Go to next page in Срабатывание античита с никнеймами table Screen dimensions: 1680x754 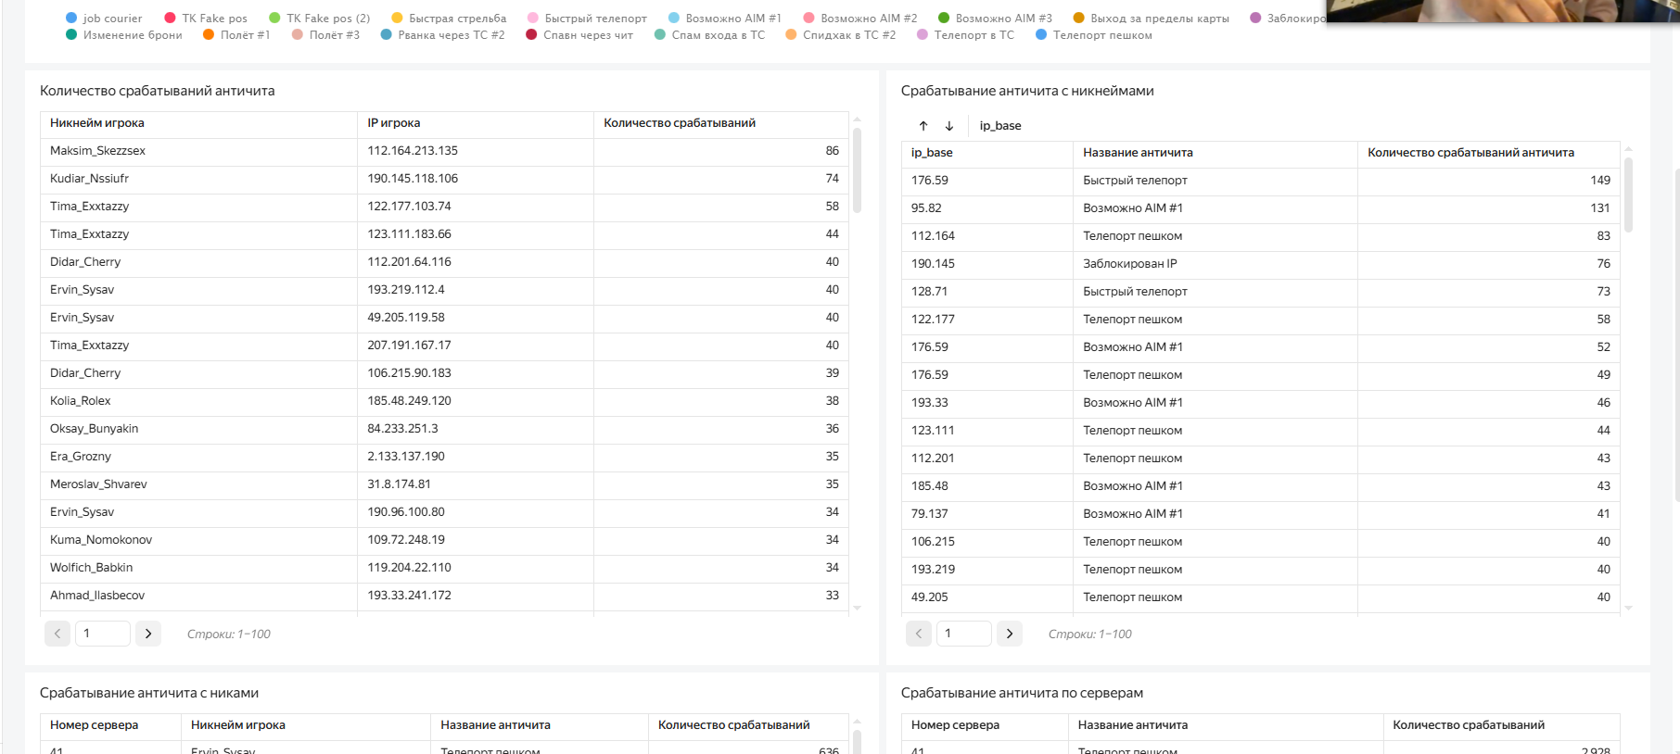(1010, 634)
